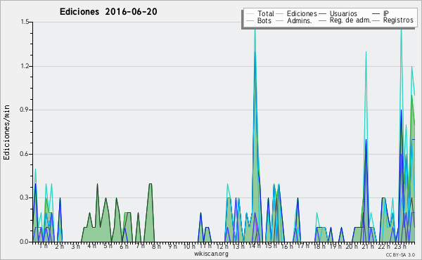Click the '13 h' x-axis label
The width and height of the screenshot is (422, 260).
pyautogui.click(x=238, y=246)
